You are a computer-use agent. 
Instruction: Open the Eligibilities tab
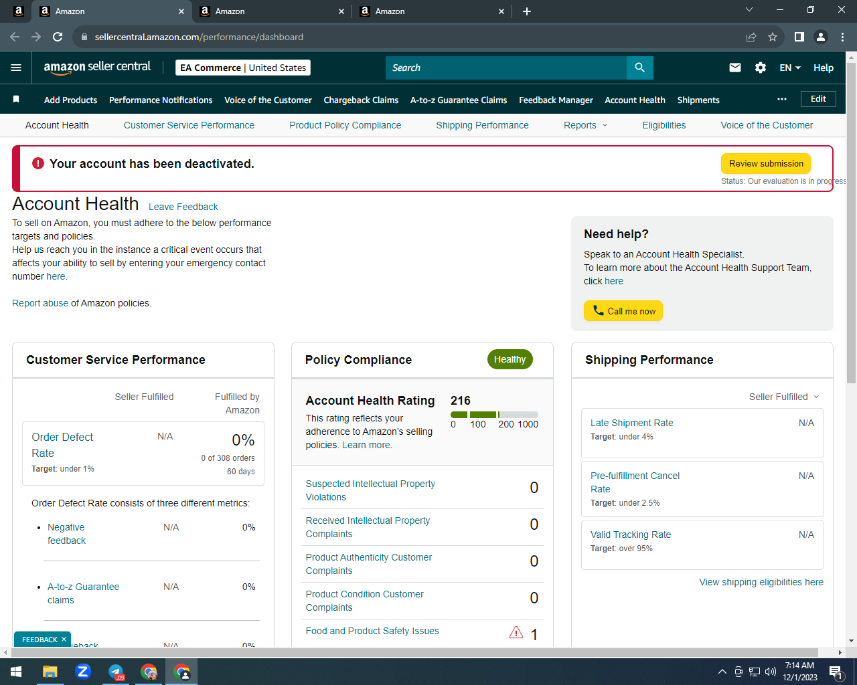point(664,125)
